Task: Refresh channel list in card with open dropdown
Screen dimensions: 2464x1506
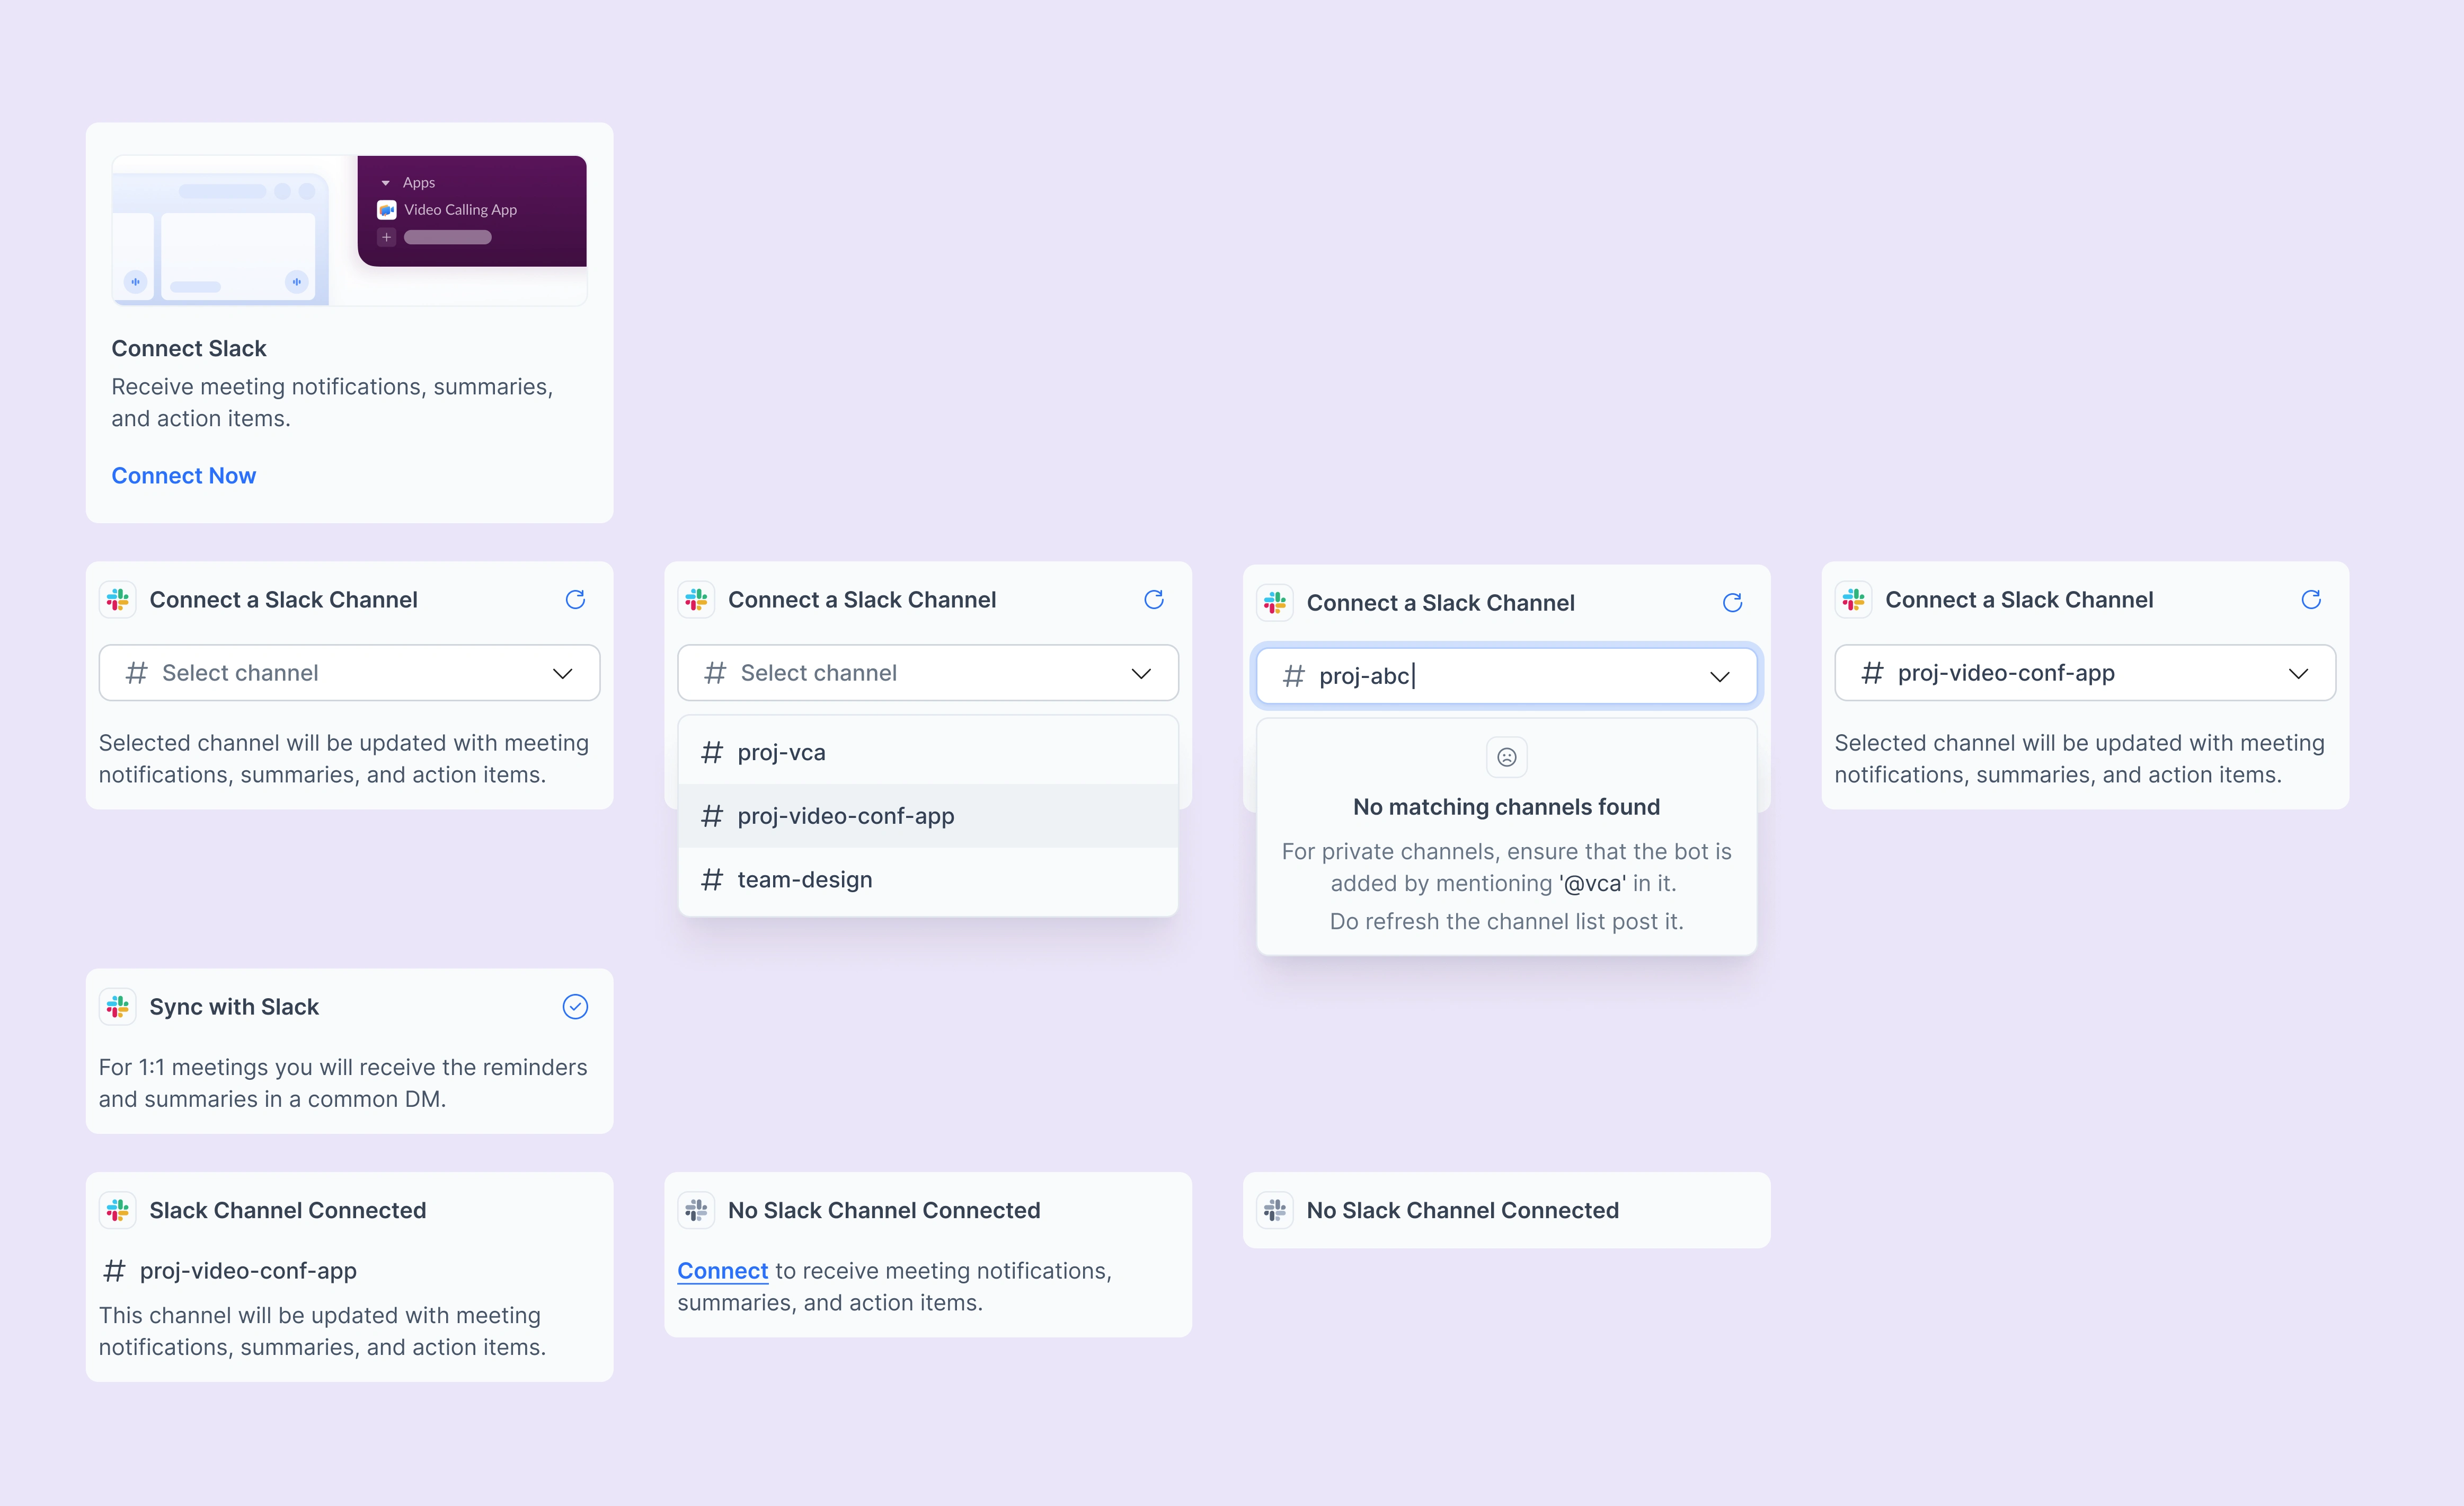Action: (x=1153, y=600)
